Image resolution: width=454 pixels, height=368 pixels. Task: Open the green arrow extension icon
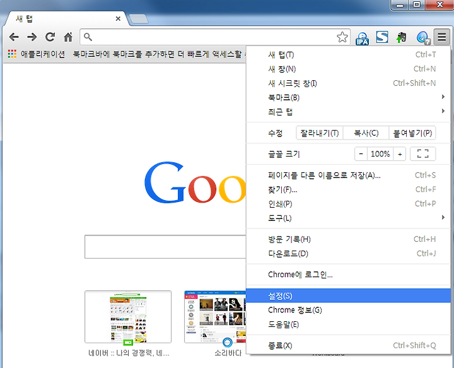coord(401,37)
